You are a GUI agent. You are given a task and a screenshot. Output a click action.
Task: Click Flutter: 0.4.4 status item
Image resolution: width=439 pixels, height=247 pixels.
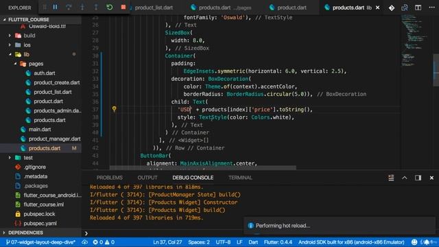(278, 242)
